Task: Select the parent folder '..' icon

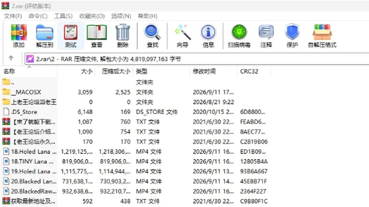Action: [x=7, y=82]
